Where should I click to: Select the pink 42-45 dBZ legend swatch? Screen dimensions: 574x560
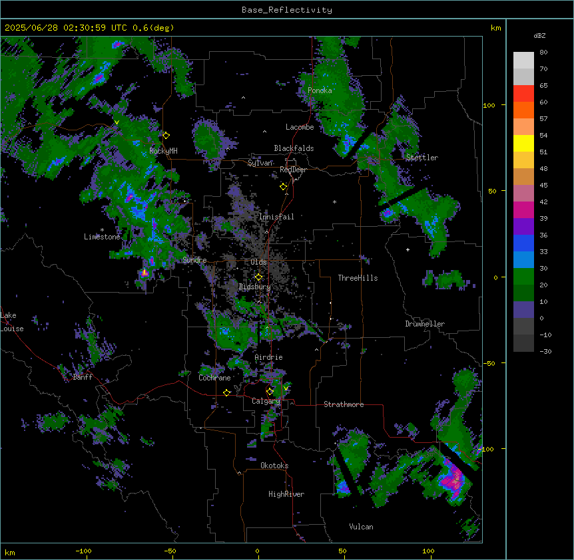coord(523,194)
